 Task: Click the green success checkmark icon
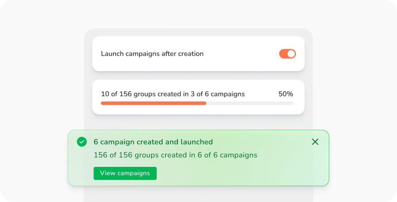click(82, 142)
